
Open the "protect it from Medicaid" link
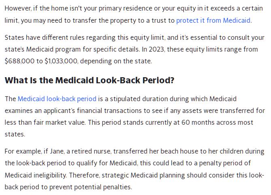[x=213, y=20]
